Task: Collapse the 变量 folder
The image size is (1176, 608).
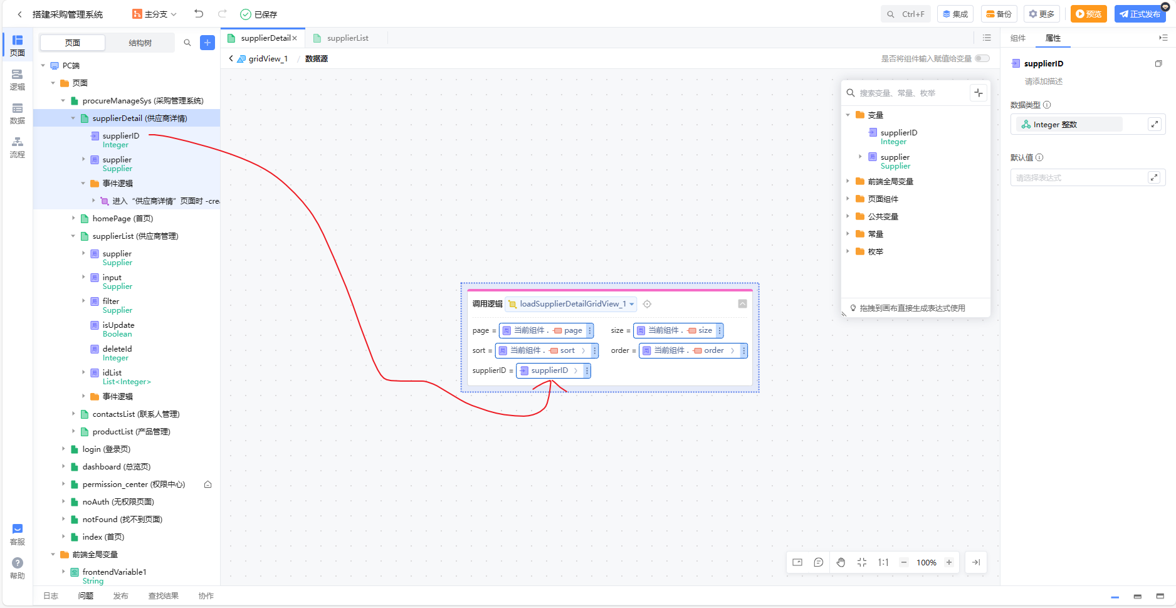Action: click(x=848, y=115)
